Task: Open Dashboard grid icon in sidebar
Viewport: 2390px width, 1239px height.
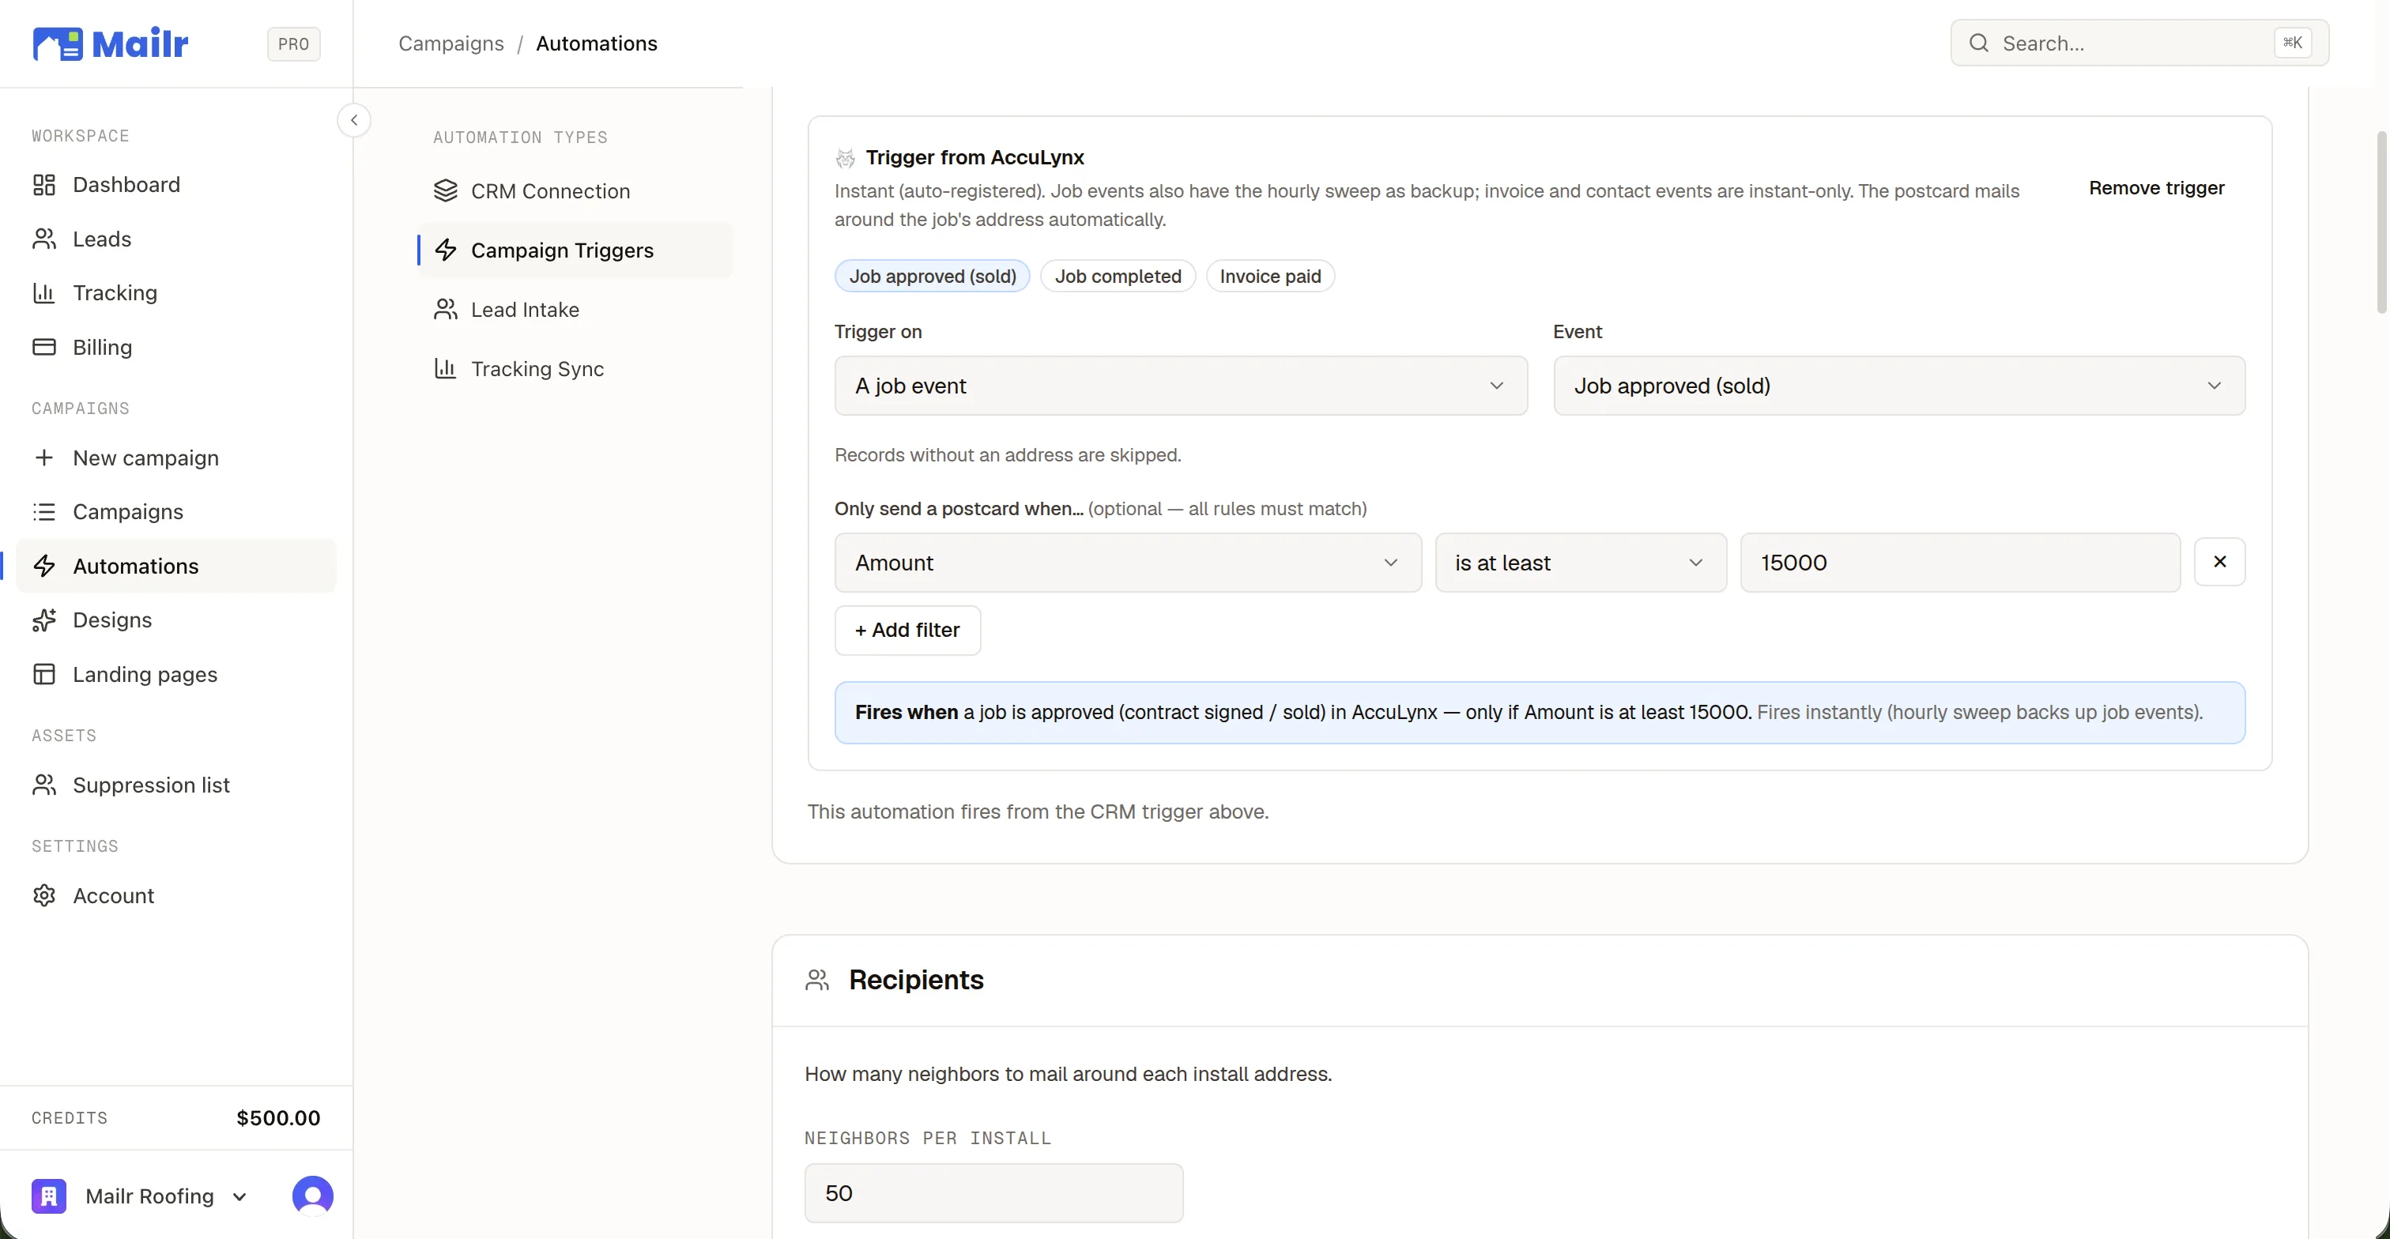Action: pos(43,185)
